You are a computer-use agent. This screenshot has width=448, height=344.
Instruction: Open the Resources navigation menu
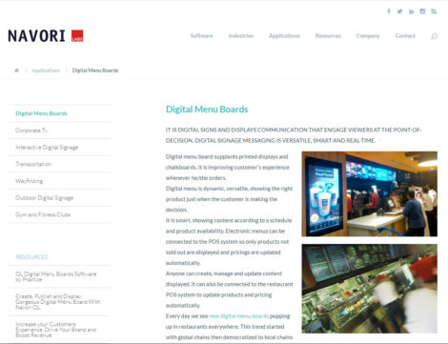pos(328,35)
